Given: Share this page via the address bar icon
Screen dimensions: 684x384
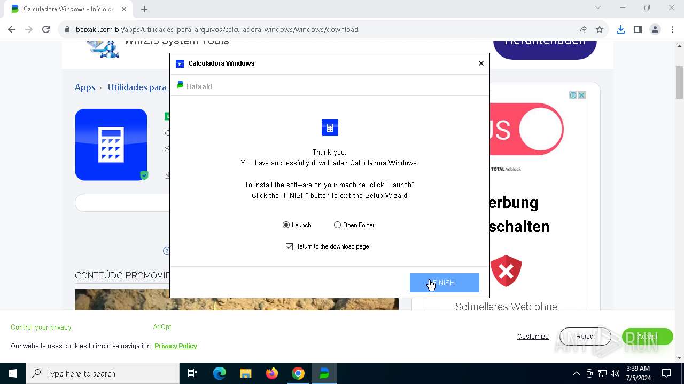Looking at the screenshot, I should [x=582, y=29].
